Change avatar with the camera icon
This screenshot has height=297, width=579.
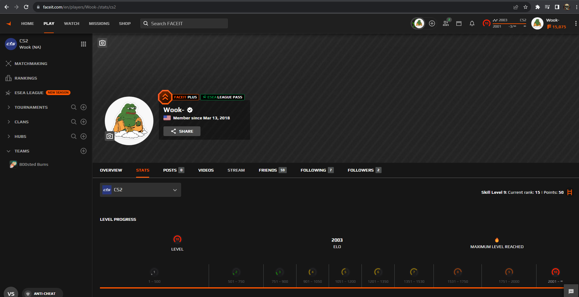(x=110, y=136)
